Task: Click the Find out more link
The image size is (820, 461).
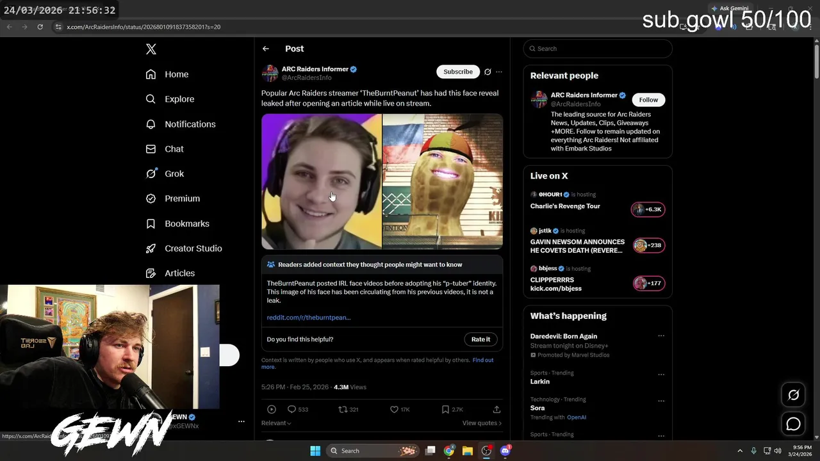Action: [x=377, y=363]
